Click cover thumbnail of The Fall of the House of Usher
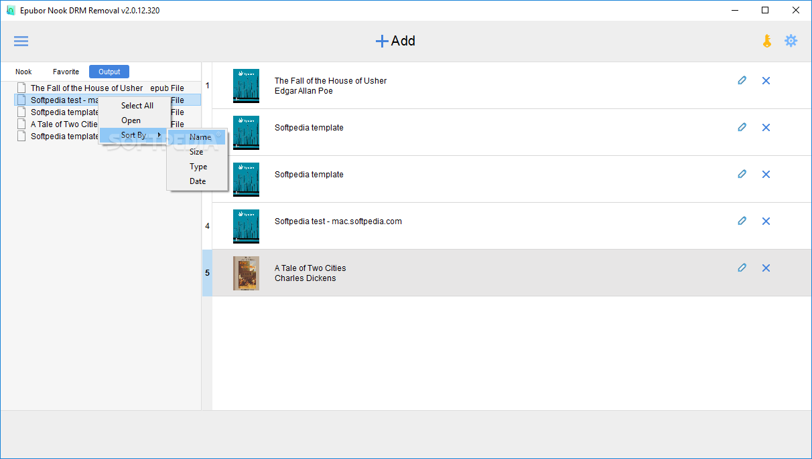This screenshot has width=812, height=459. coord(246,86)
